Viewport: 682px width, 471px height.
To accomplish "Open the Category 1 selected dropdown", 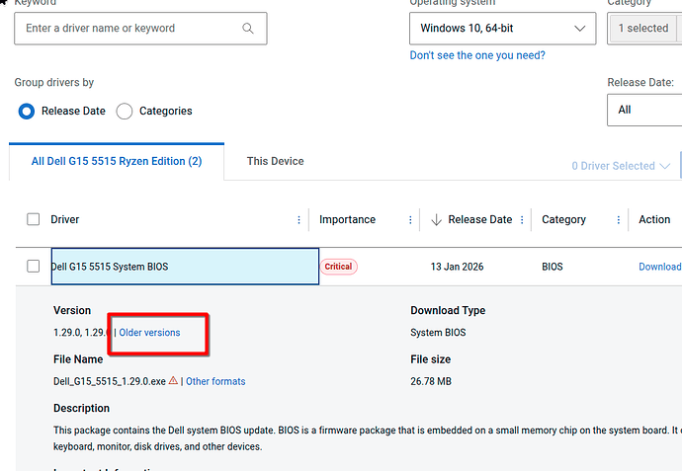I will (x=643, y=29).
